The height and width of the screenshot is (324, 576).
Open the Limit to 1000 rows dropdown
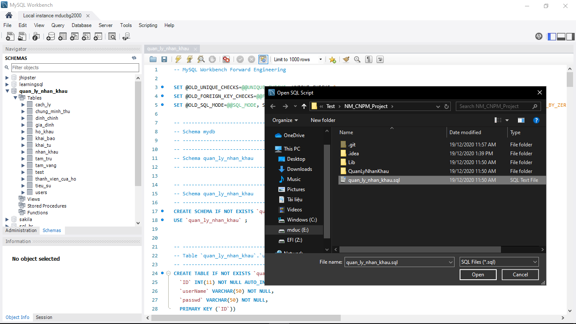[320, 59]
